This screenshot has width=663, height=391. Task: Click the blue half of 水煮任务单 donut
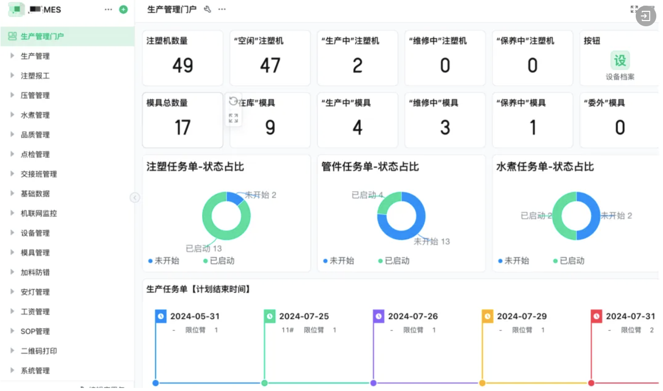click(589, 216)
